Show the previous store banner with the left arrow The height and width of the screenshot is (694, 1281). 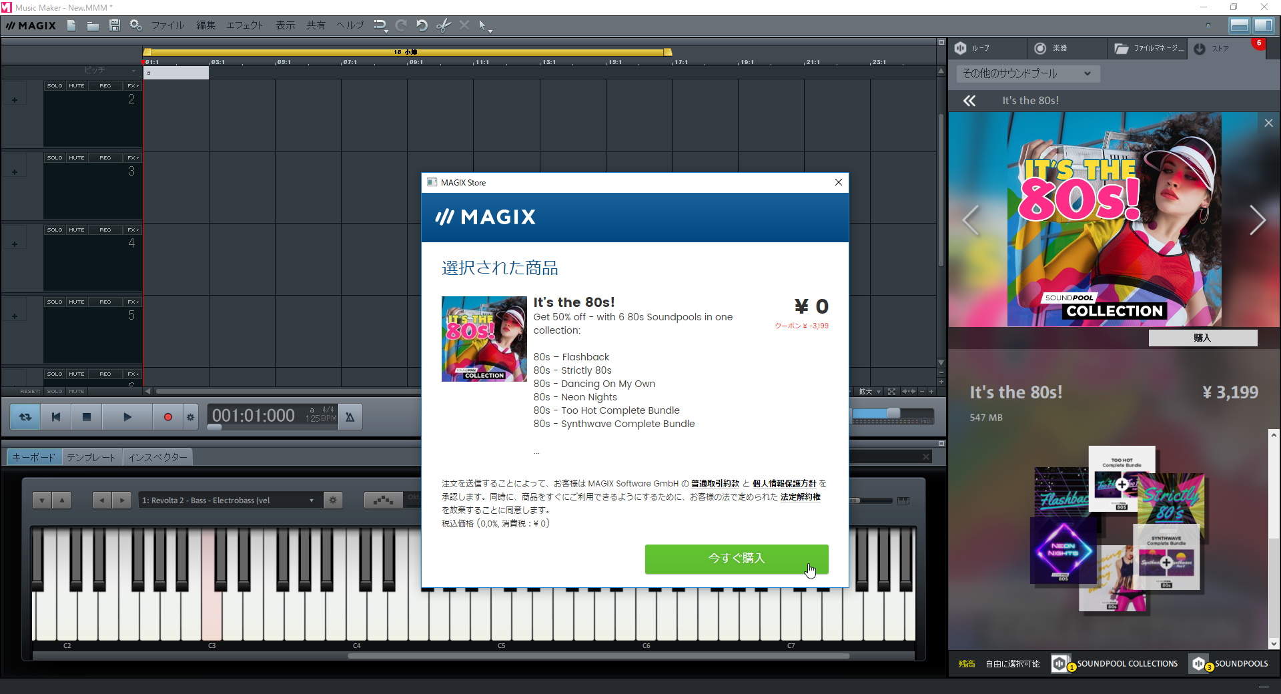(x=971, y=220)
